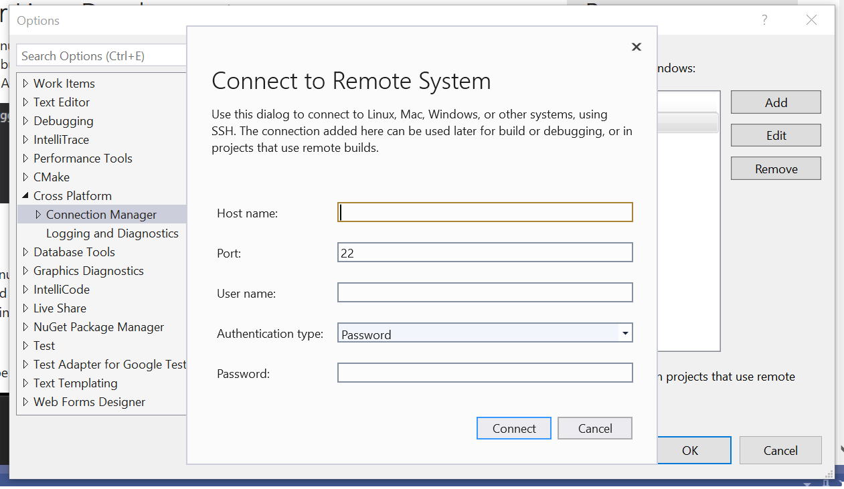The width and height of the screenshot is (844, 489).
Task: Expand the Connection Manager node
Action: pos(38,214)
